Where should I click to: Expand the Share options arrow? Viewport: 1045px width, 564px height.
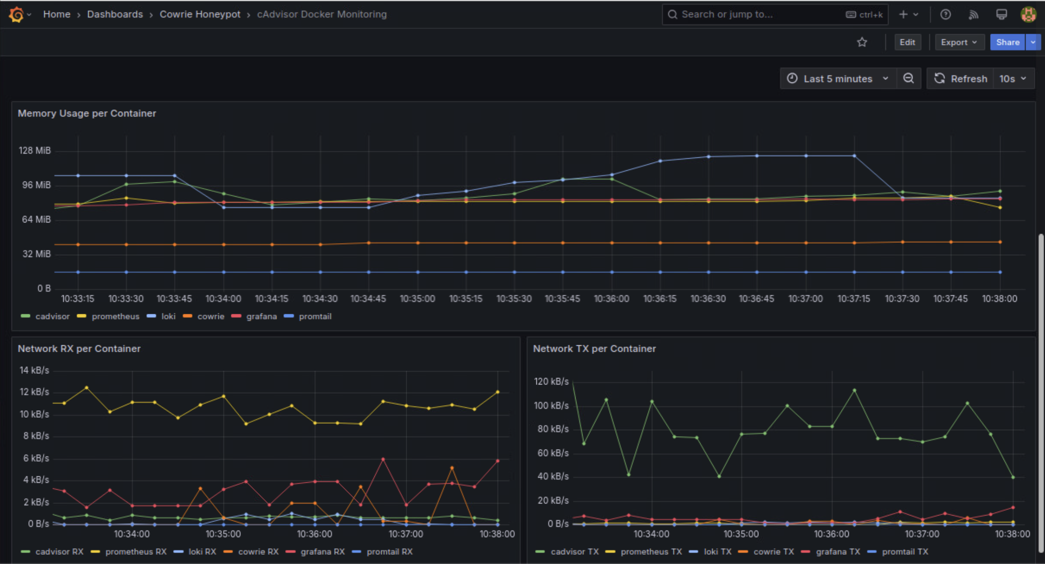(1033, 42)
